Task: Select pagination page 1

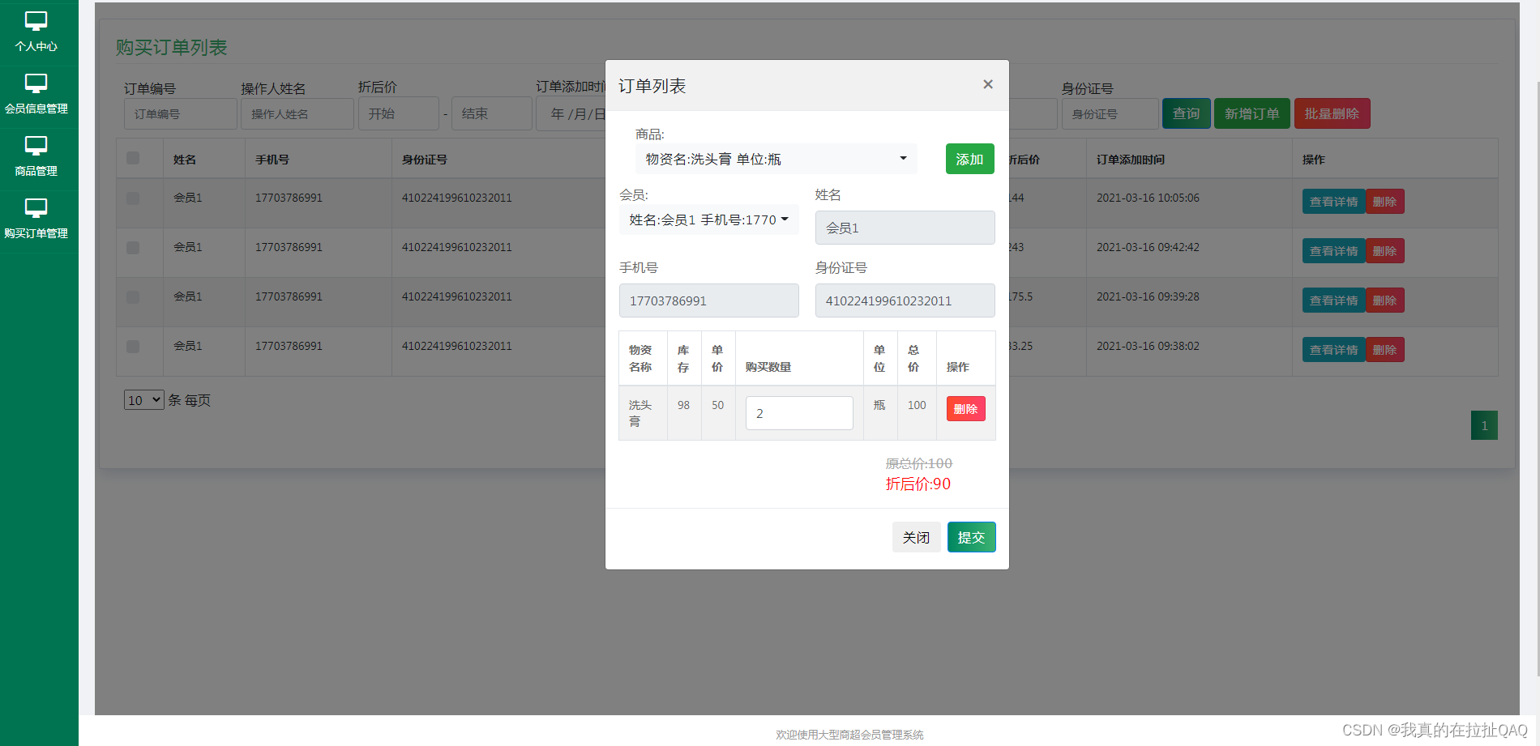Action: [x=1484, y=425]
